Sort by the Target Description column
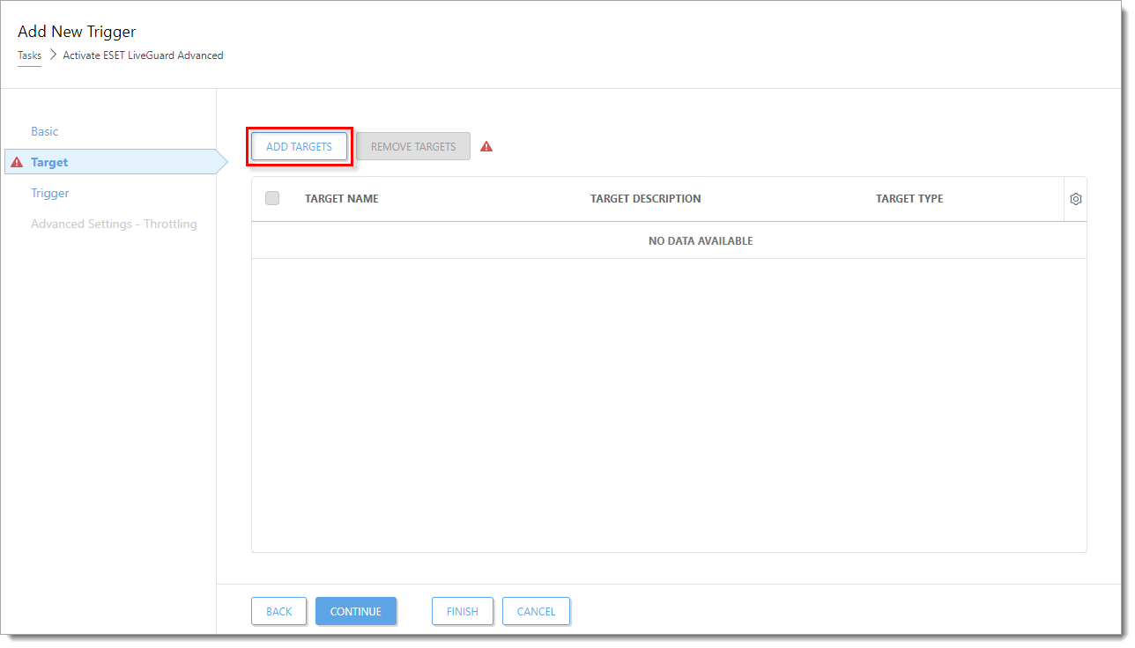 (x=646, y=199)
